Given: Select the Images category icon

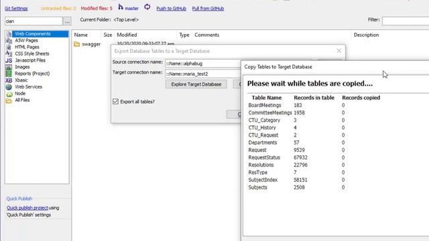Looking at the screenshot, I should pos(9,67).
